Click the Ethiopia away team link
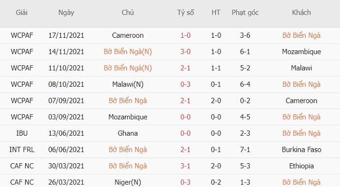Viewport: 340px width, 187px height. click(302, 166)
